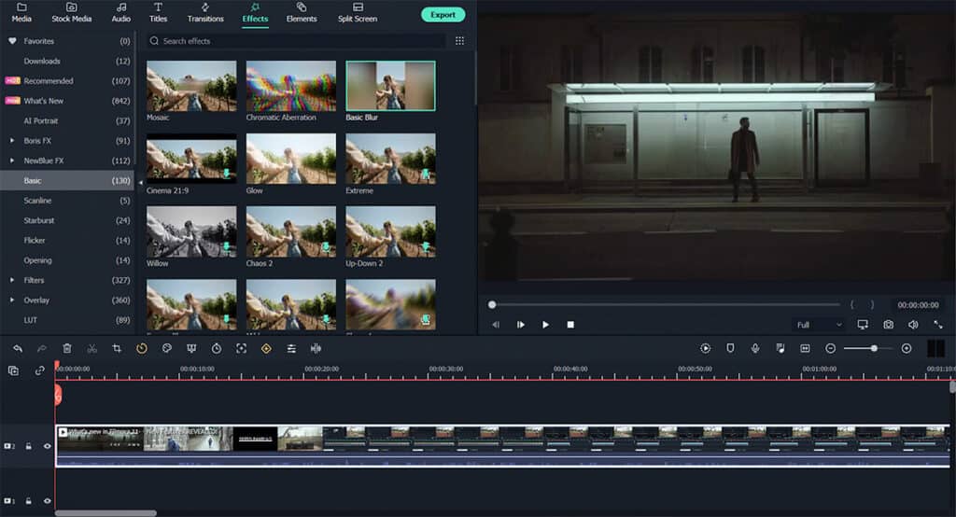Click the timeline zoom slider handle
This screenshot has height=517, width=956.
coord(874,348)
